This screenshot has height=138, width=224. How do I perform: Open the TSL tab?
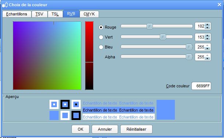click(x=55, y=14)
